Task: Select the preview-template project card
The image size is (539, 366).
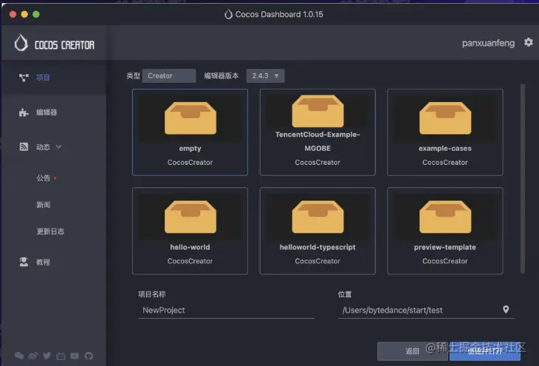Action: (x=445, y=231)
